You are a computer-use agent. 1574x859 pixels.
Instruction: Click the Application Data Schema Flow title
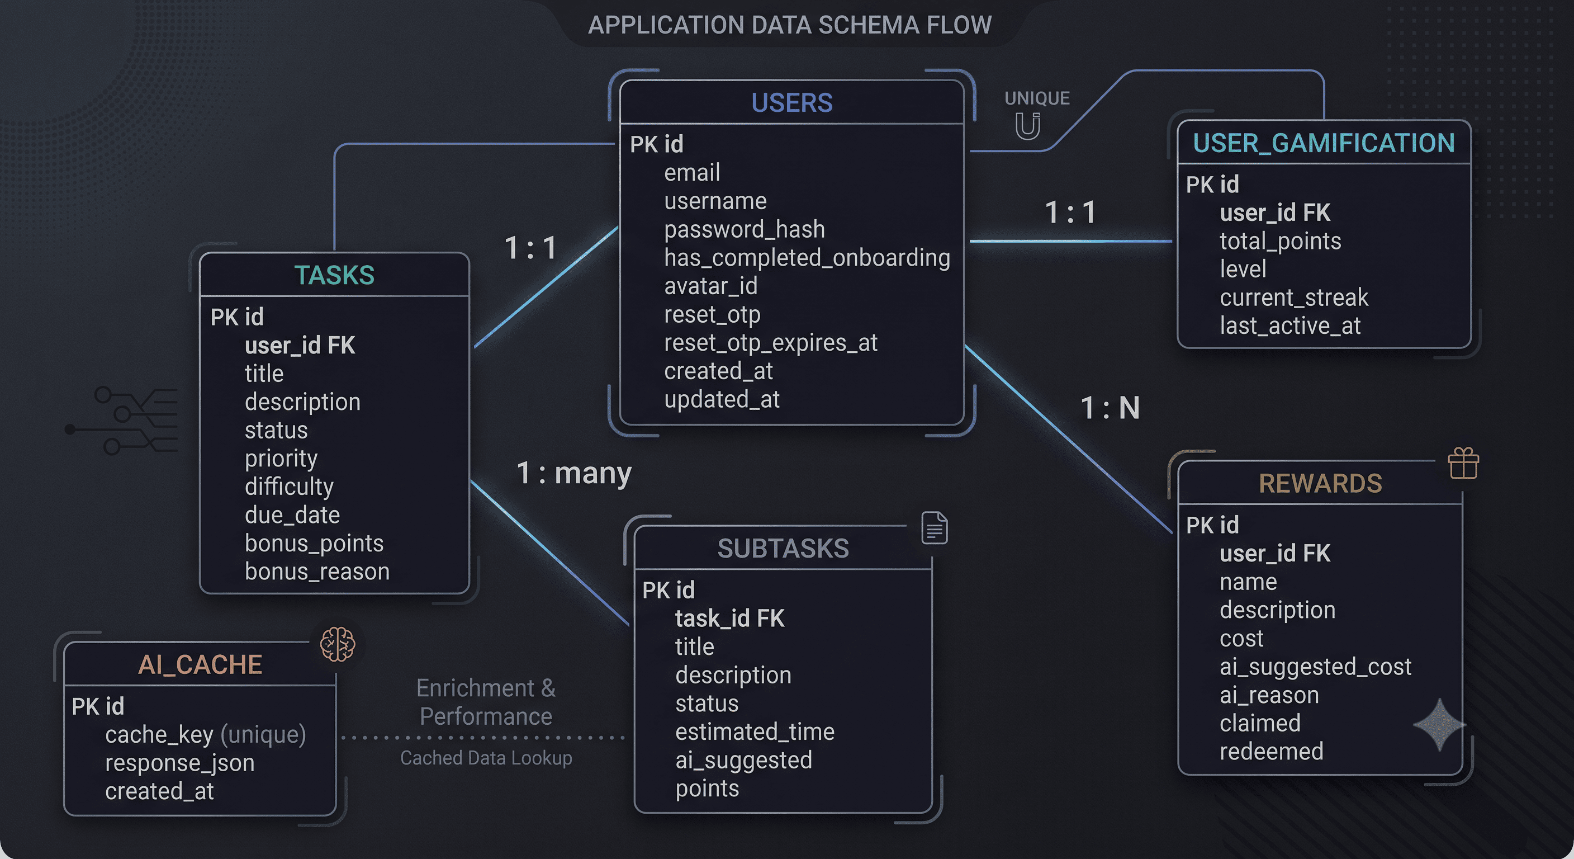click(789, 25)
